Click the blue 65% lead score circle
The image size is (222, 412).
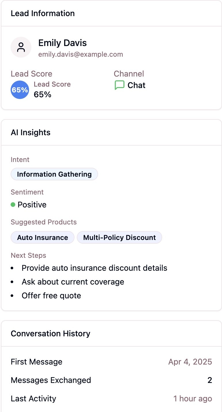(x=20, y=90)
